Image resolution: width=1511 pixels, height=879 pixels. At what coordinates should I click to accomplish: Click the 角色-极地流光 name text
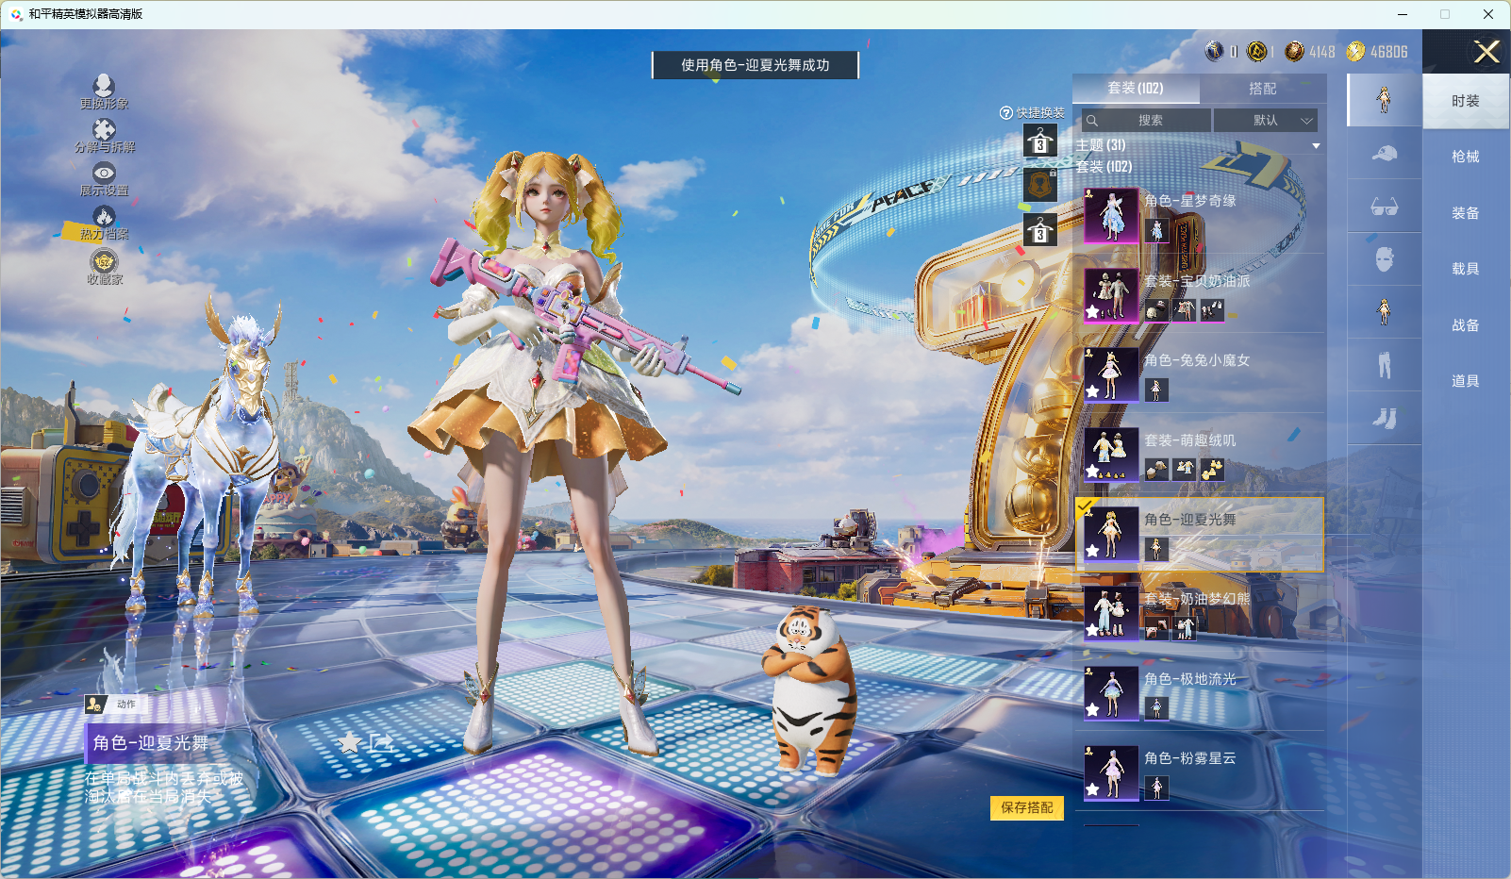(x=1190, y=679)
